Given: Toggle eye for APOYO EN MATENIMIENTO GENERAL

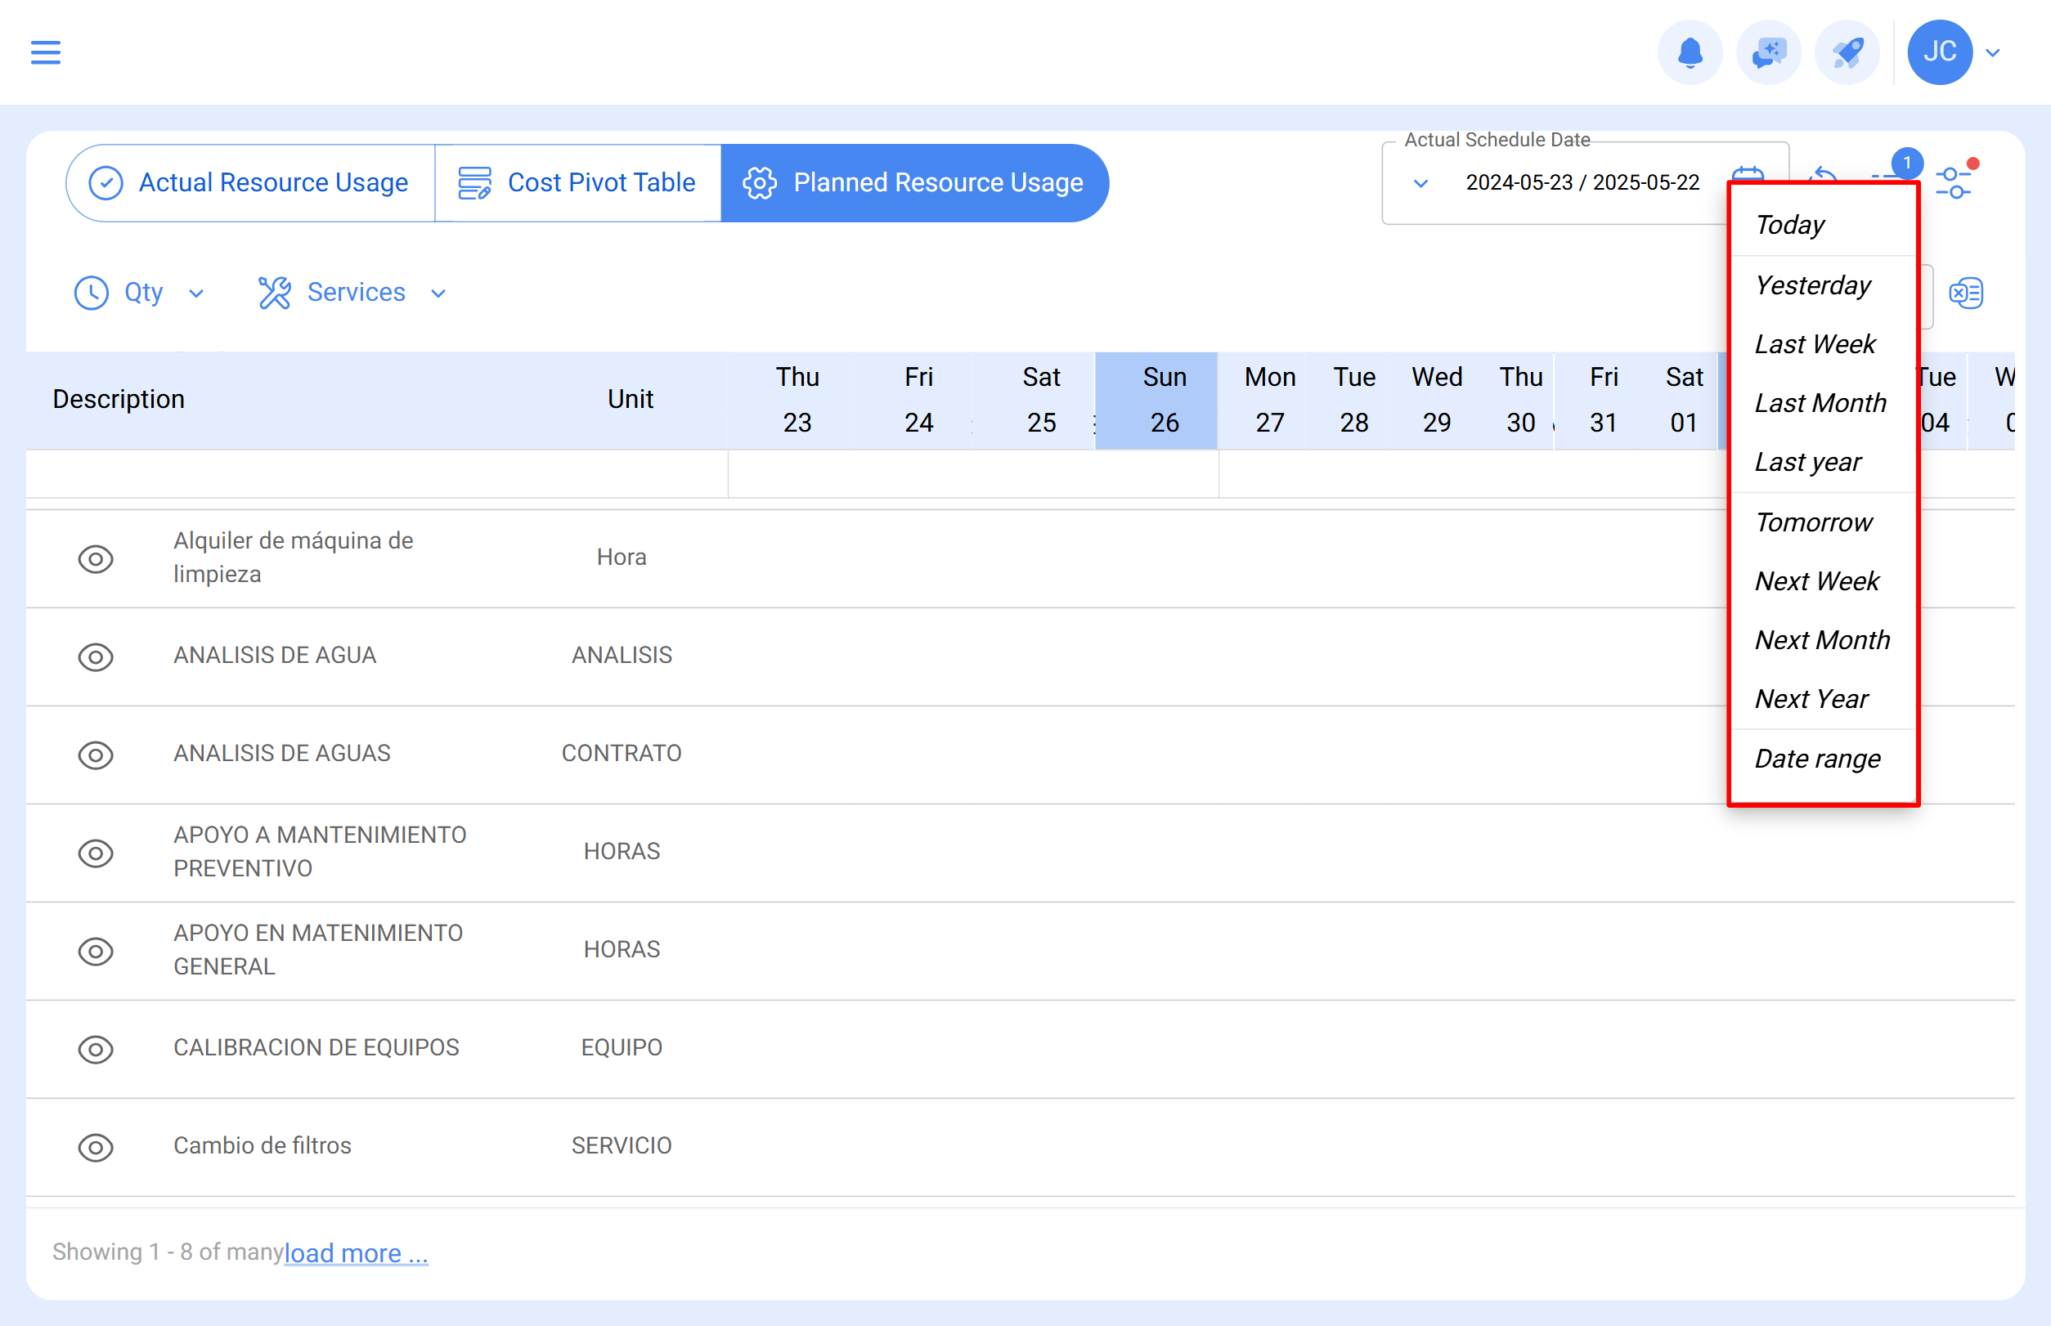Looking at the screenshot, I should tap(96, 952).
